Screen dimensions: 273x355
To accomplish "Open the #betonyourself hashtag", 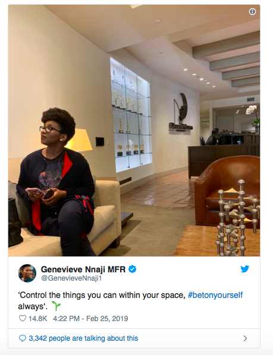I will tap(215, 295).
